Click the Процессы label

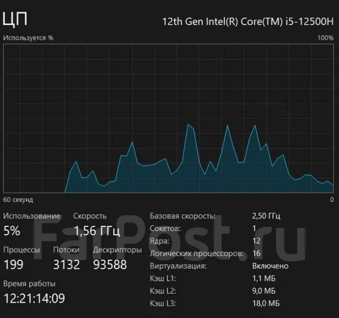click(22, 250)
